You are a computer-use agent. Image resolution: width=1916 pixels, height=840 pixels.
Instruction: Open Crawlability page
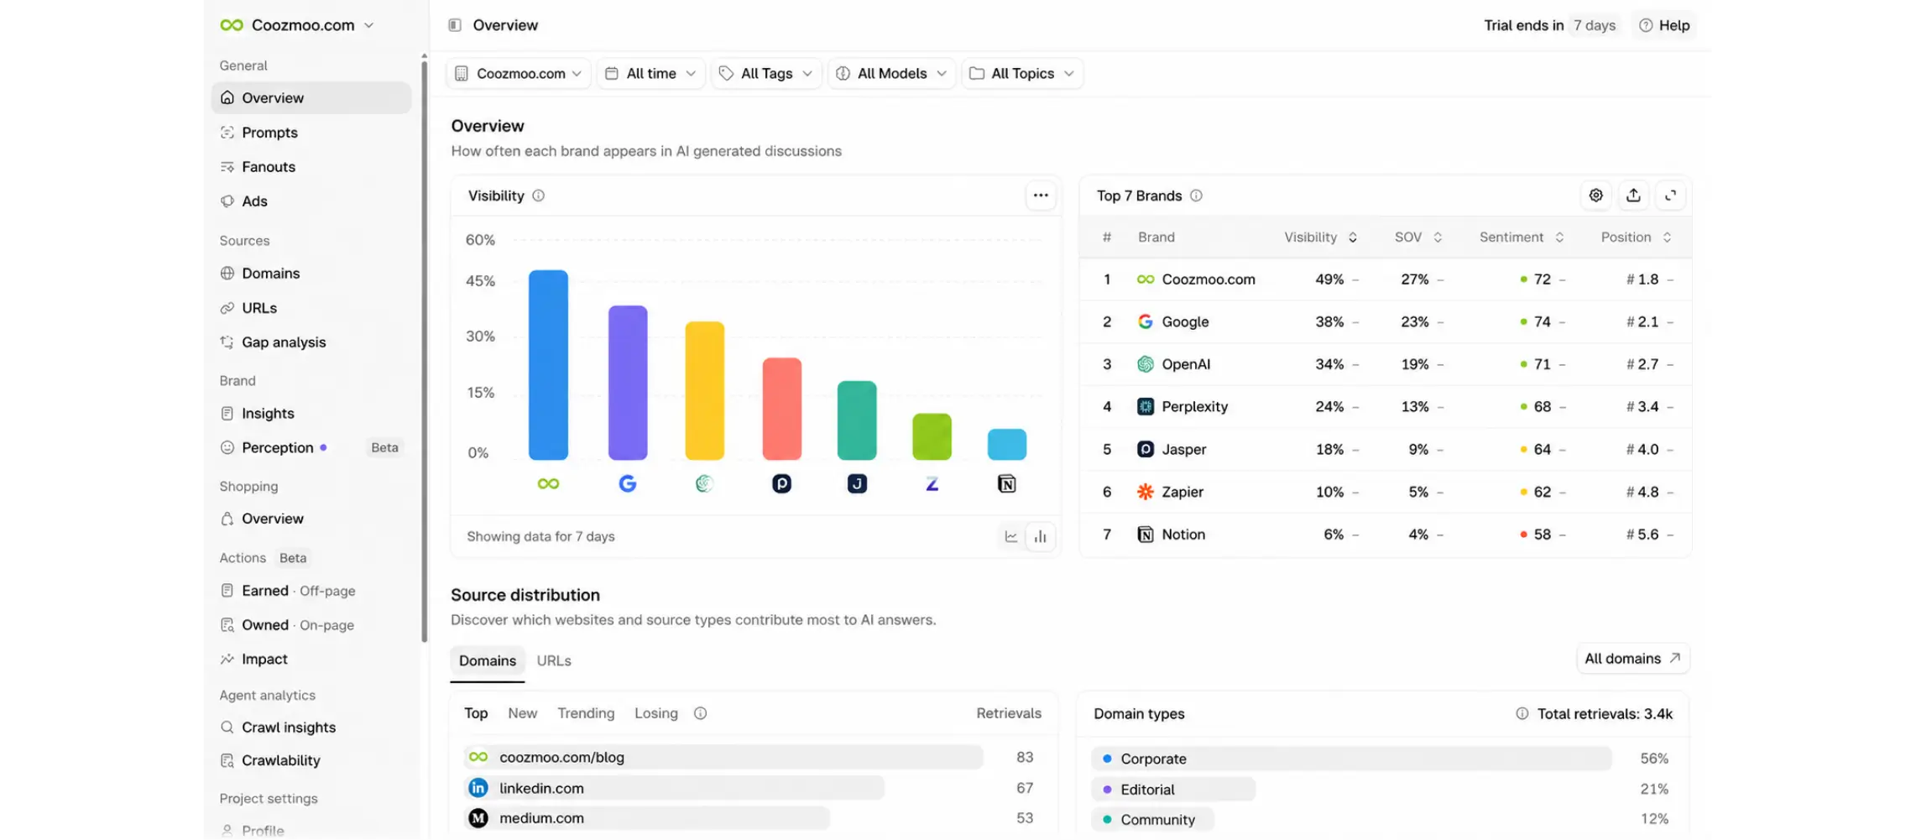click(311, 761)
